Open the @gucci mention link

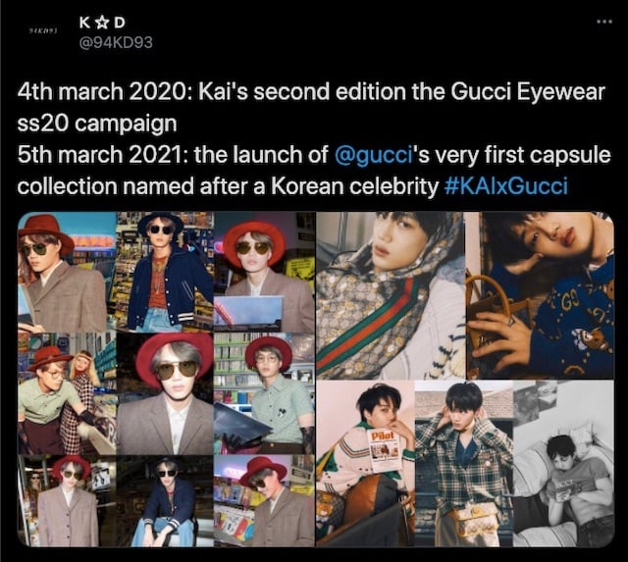click(x=373, y=155)
